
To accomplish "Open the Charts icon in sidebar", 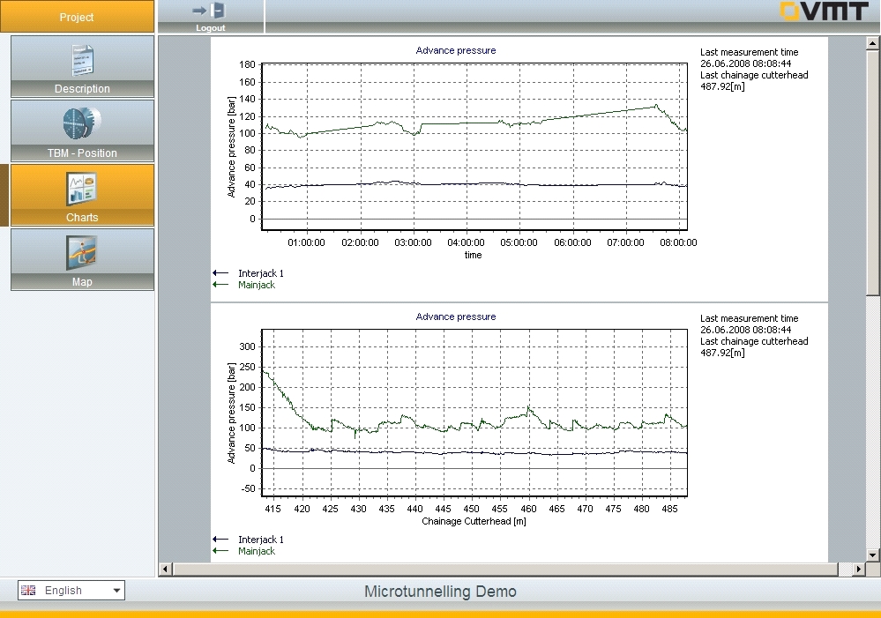I will click(x=82, y=188).
